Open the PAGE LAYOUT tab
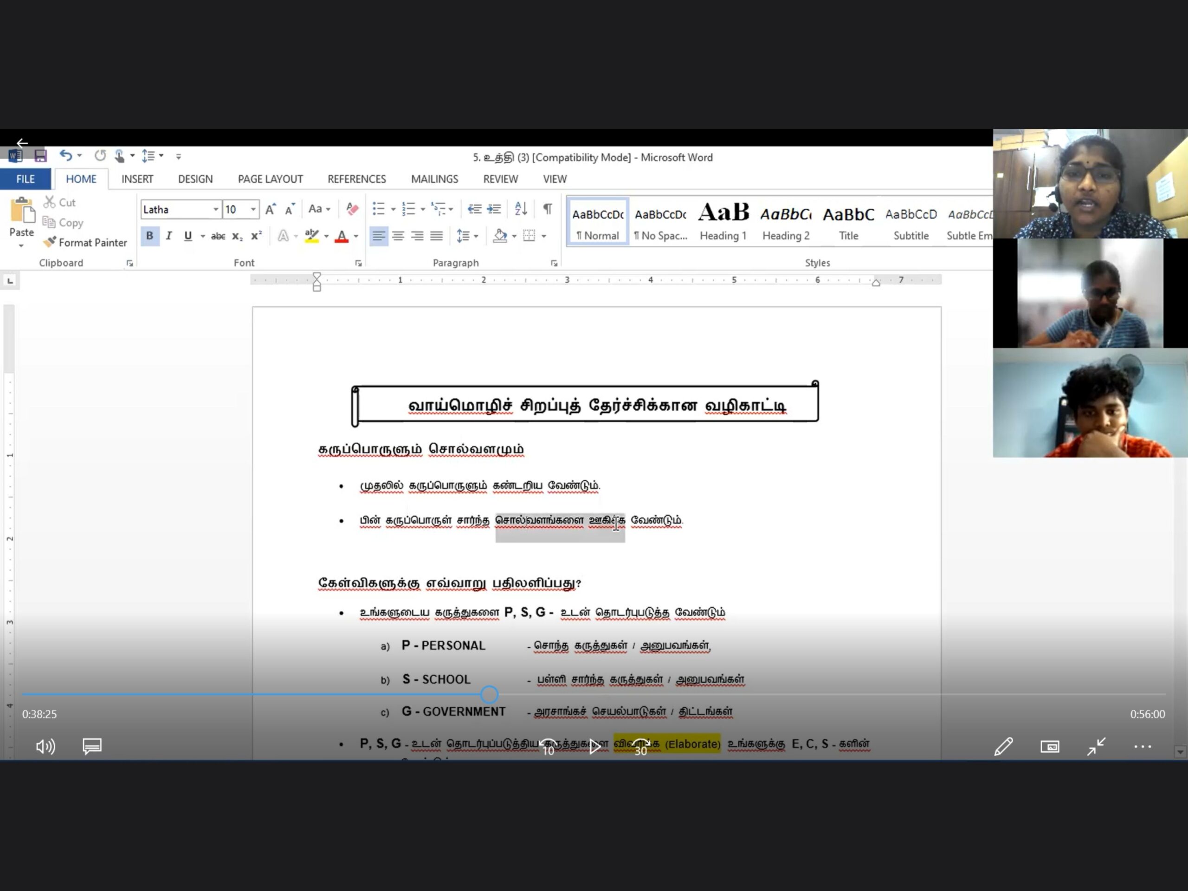Screen dimensions: 1188x891 [270, 179]
